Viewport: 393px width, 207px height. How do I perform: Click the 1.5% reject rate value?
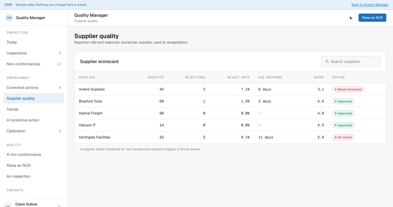point(245,101)
